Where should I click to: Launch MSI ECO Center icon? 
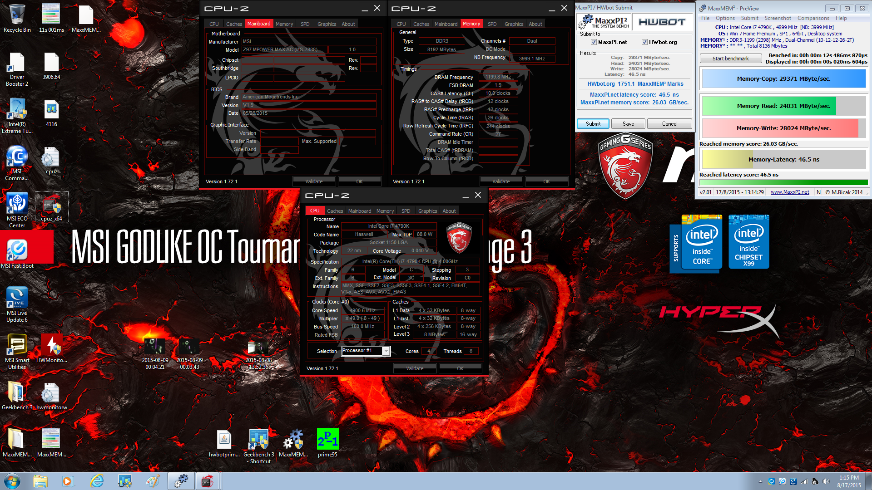click(x=17, y=211)
